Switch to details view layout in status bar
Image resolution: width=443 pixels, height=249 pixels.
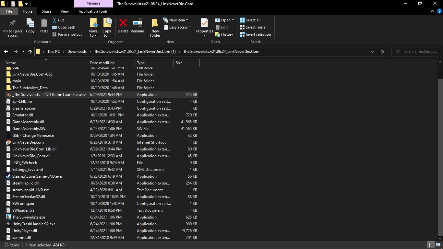[x=431, y=245]
